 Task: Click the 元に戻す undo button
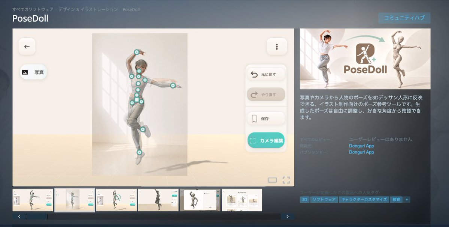266,74
